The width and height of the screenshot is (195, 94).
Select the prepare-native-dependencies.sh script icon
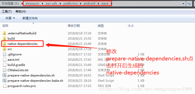click(5, 75)
